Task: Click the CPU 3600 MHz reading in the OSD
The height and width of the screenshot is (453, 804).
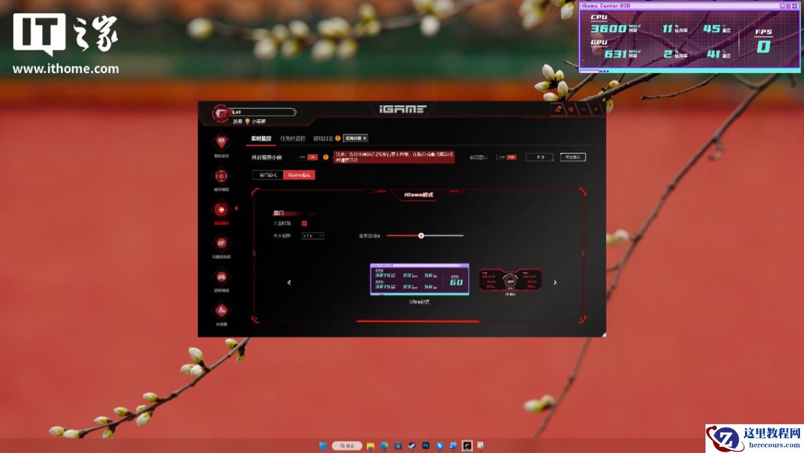Action: (x=608, y=29)
